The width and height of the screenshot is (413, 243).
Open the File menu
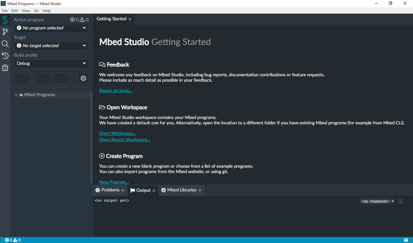click(5, 10)
